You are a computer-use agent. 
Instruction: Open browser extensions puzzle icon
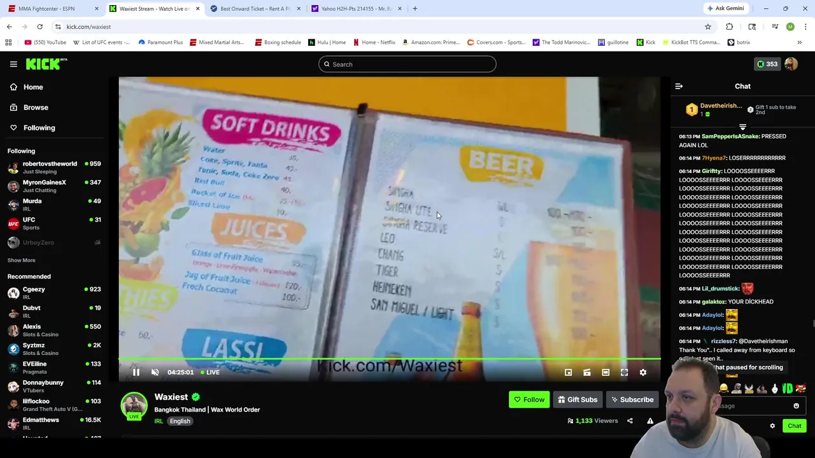pos(729,27)
